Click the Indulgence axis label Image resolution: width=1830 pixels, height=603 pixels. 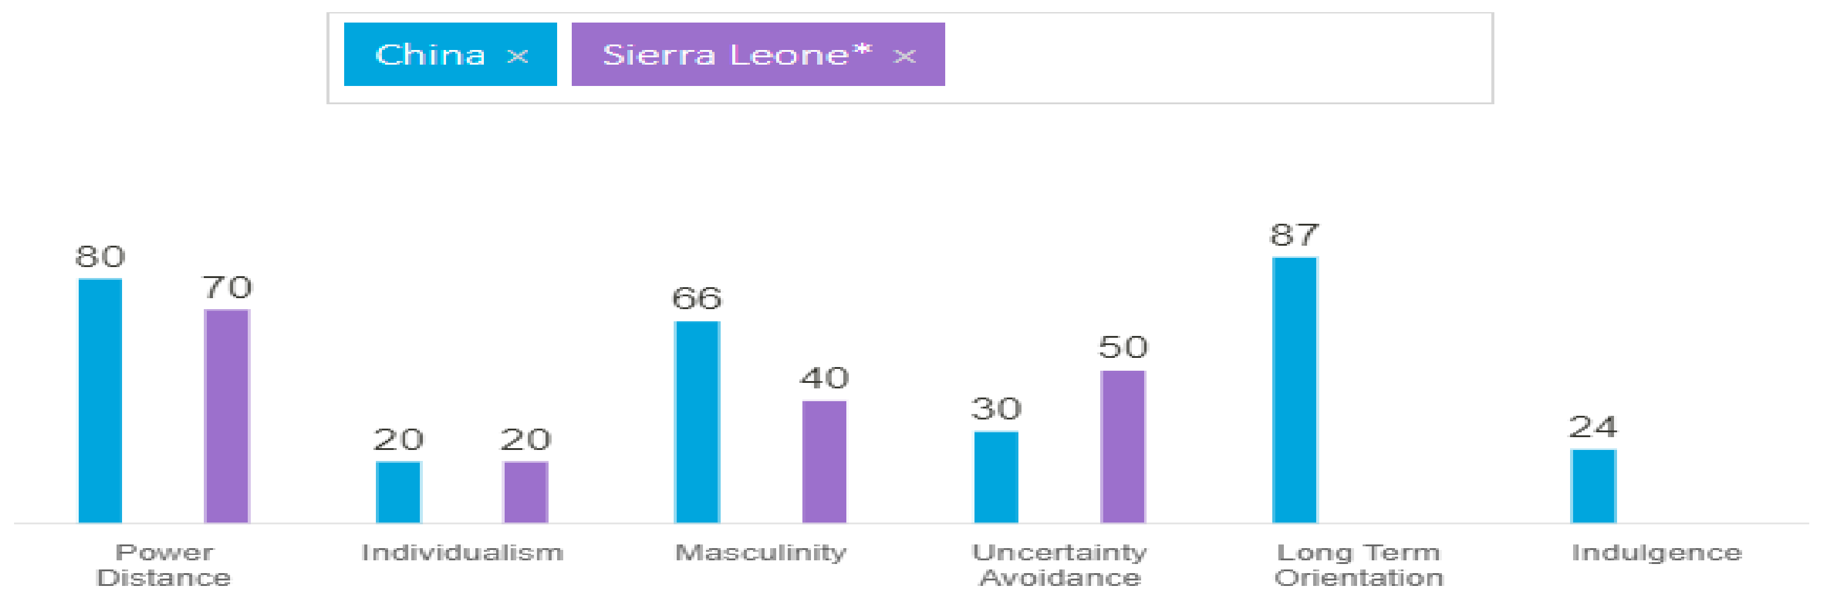pyautogui.click(x=1657, y=552)
